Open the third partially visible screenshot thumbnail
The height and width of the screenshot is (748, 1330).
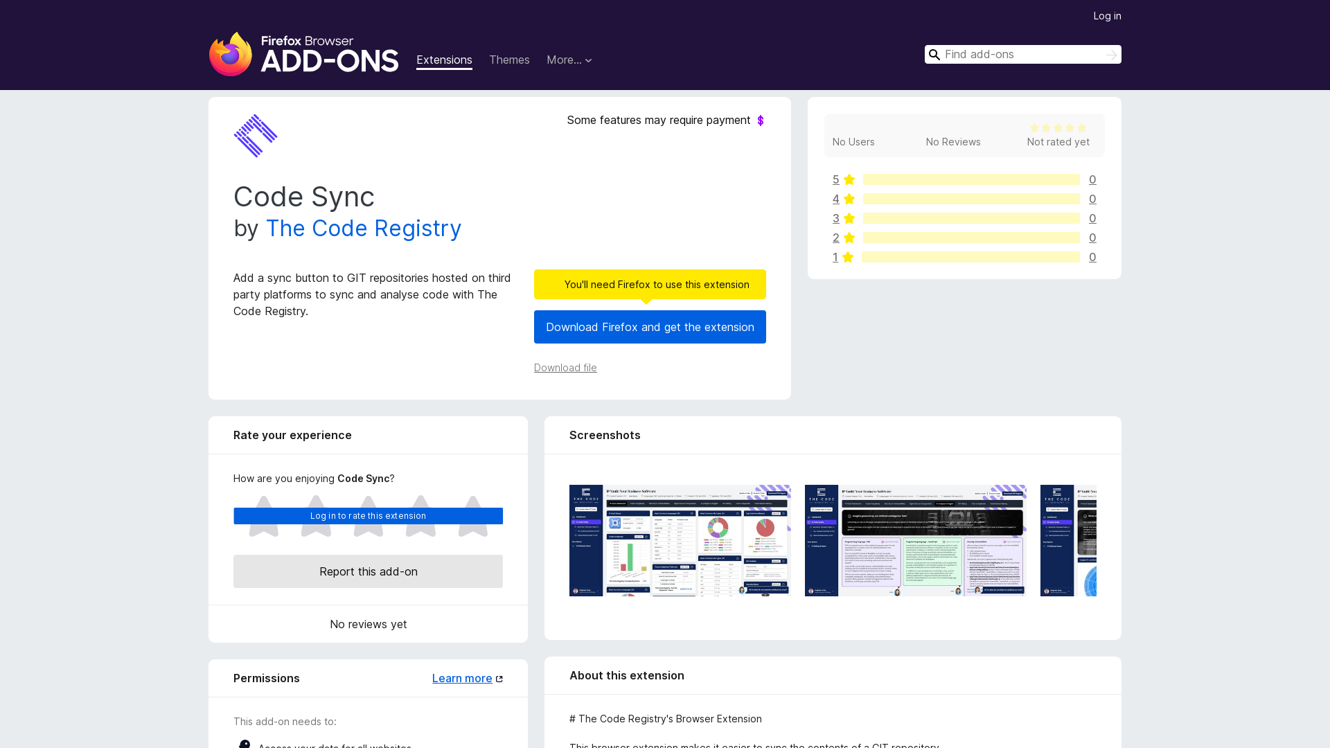1068,540
